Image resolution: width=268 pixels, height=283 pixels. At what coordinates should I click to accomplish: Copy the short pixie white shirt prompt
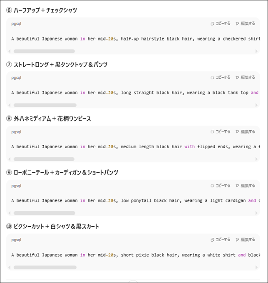[221, 240]
